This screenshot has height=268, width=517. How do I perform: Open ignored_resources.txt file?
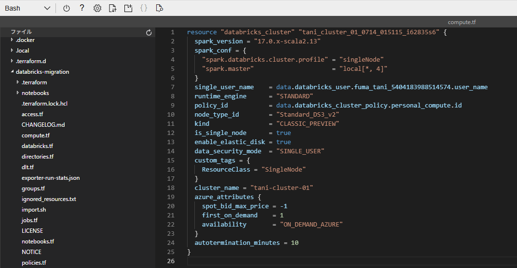pos(49,199)
